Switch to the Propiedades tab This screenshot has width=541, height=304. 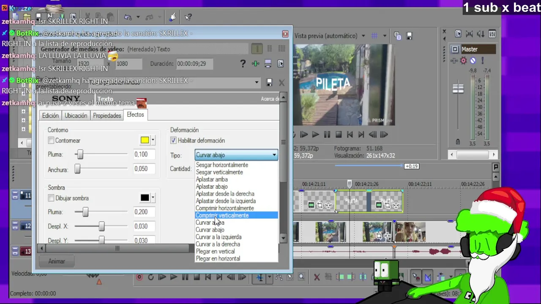[107, 116]
